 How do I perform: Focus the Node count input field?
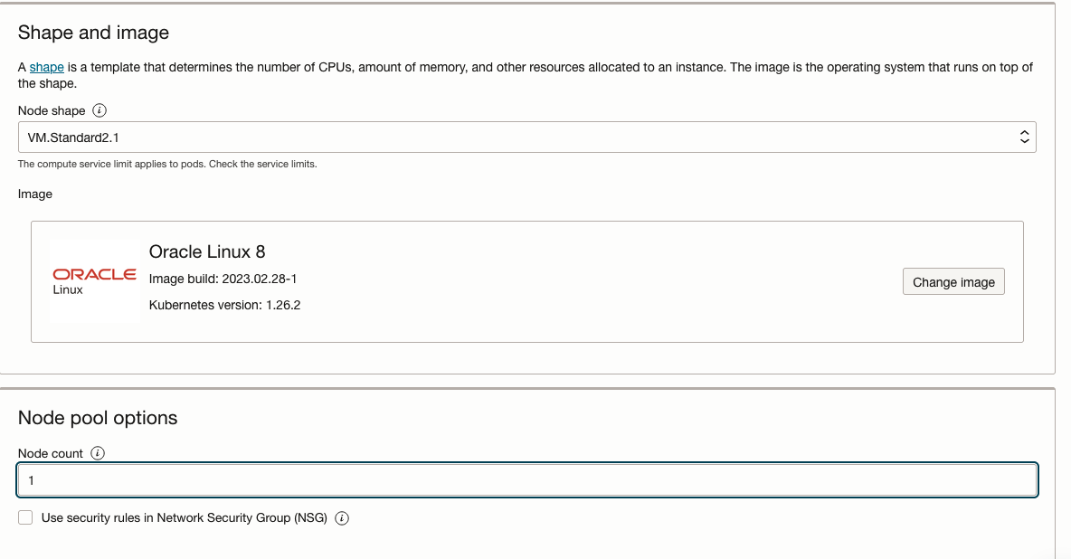click(x=526, y=479)
